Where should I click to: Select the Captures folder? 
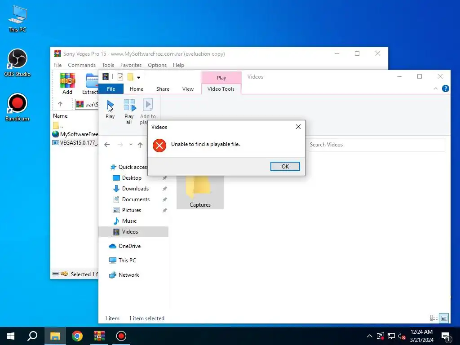pos(200,192)
